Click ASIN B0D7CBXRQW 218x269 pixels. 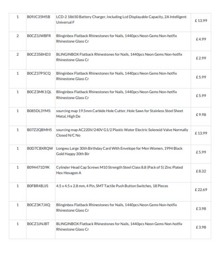pyautogui.click(x=40, y=149)
